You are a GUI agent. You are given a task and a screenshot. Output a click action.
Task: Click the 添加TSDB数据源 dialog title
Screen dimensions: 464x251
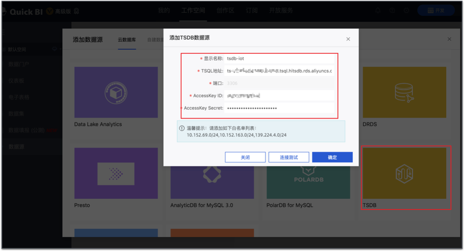tap(190, 38)
